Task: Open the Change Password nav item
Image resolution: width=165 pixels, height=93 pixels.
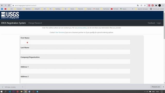Action: tap(35, 23)
